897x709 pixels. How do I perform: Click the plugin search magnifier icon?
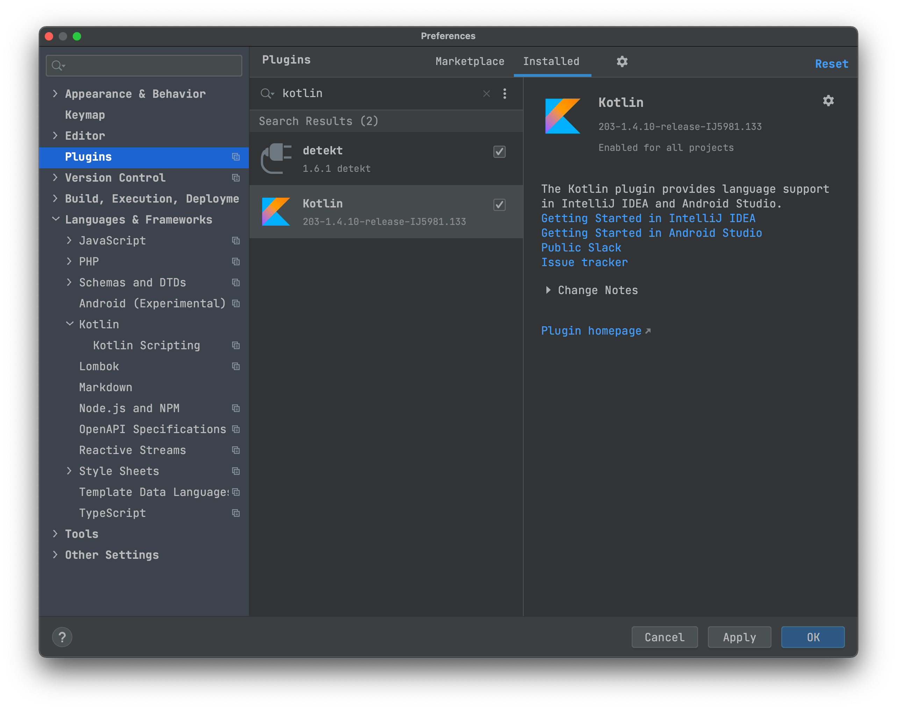pos(267,94)
